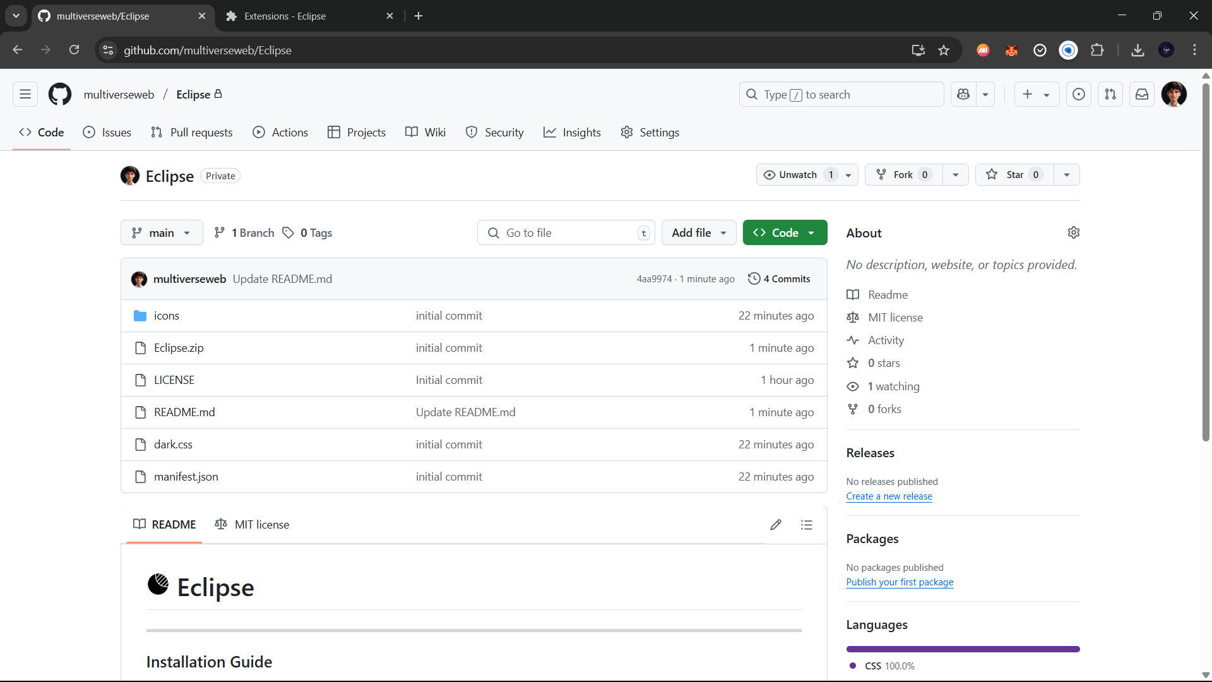Bookmark this page with the star icon
Image resolution: width=1212 pixels, height=682 pixels.
944,51
